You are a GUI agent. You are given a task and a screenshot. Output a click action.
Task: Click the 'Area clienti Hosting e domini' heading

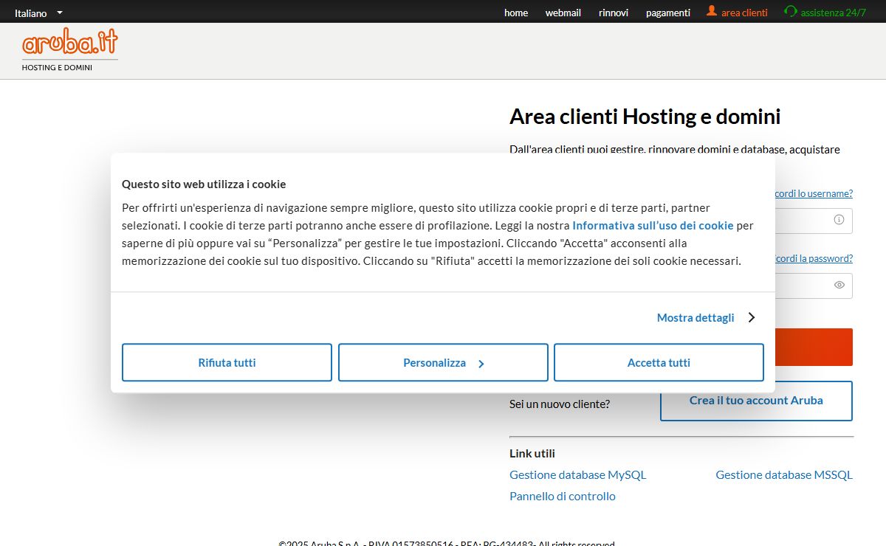click(645, 117)
